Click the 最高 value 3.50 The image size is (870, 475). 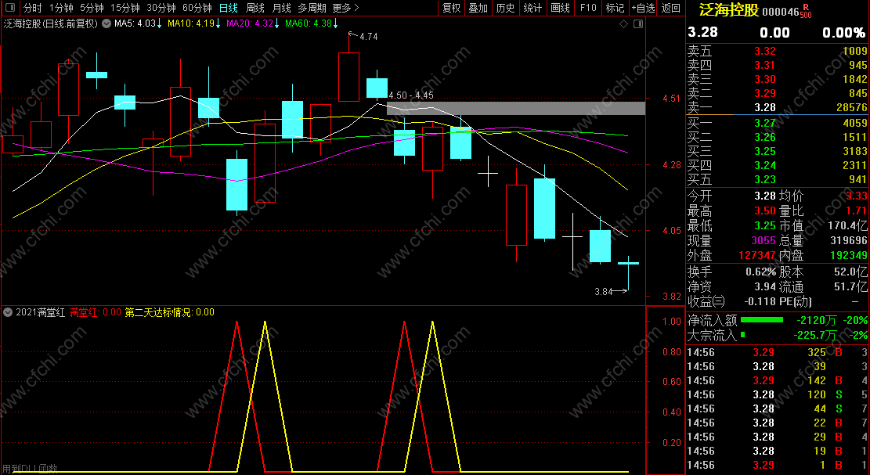pos(764,211)
